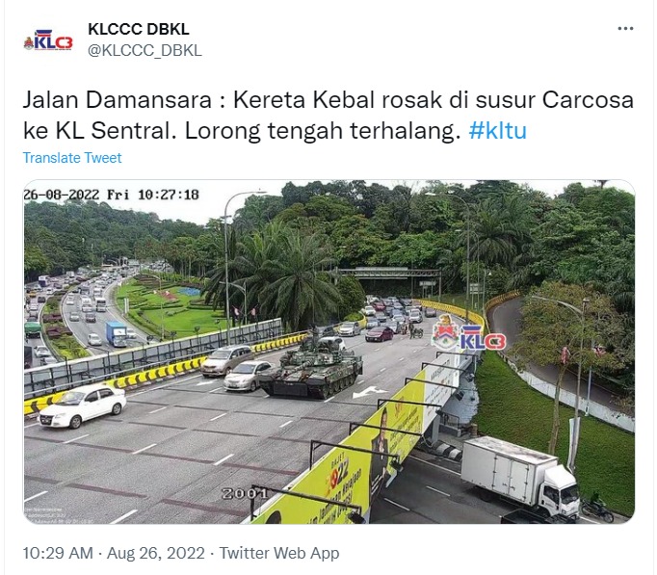Open the #kltu hashtag
This screenshot has height=575, width=657.
coord(497,131)
